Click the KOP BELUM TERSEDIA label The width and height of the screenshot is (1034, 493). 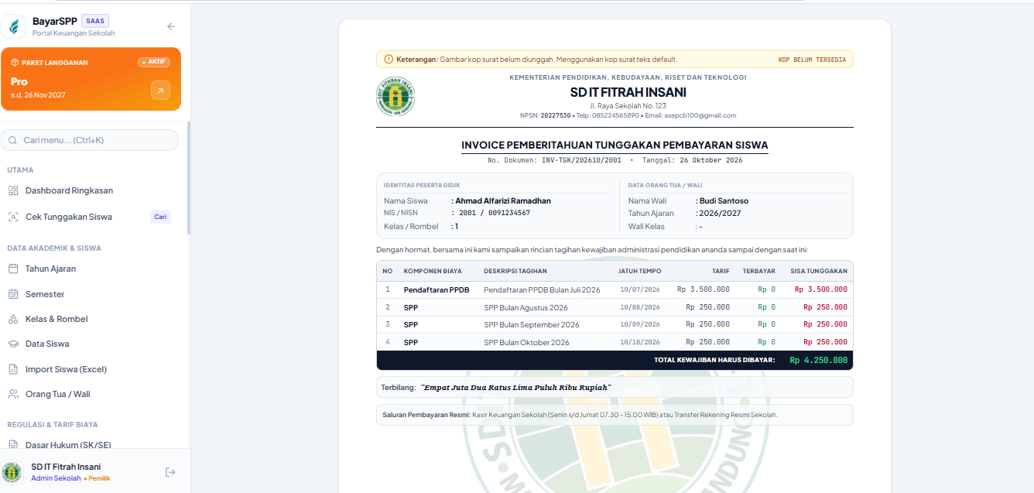tap(812, 60)
